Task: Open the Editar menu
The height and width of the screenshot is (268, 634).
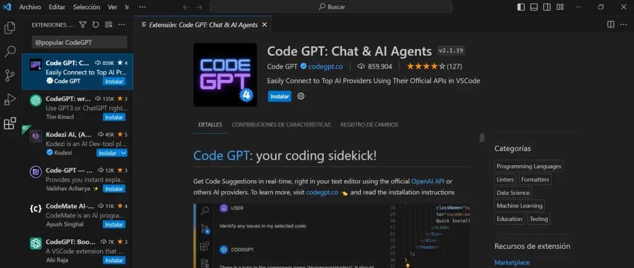Action: pyautogui.click(x=57, y=7)
